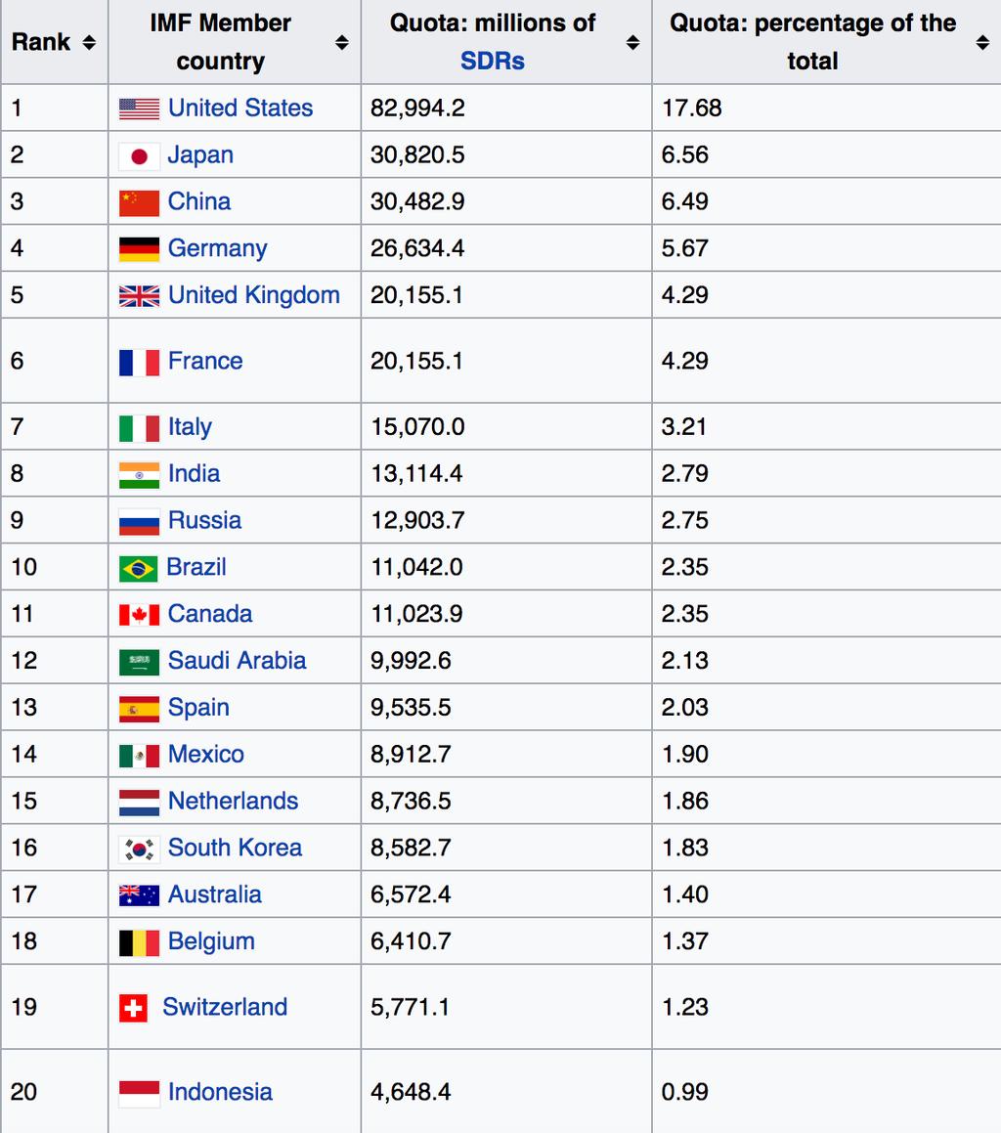Screen dimensions: 1001x1133
Task: Open the Indonesia link
Action: coord(220,1092)
